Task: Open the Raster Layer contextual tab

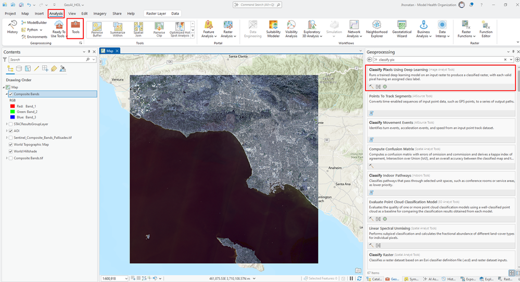Action: [x=156, y=14]
